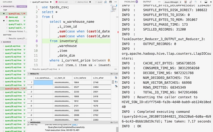
Task: Collapse the QUERIES folder section
Action: pyautogui.click(x=1, y=42)
